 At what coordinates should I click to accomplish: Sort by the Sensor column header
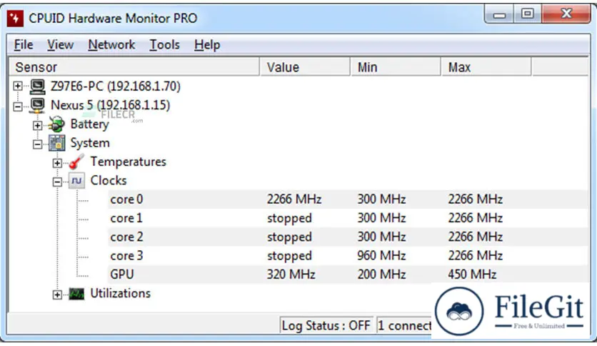click(x=134, y=67)
